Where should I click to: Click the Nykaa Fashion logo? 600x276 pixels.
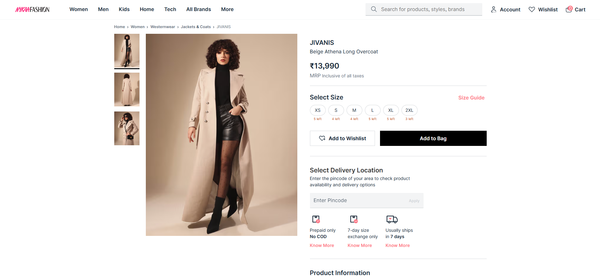[x=32, y=9]
